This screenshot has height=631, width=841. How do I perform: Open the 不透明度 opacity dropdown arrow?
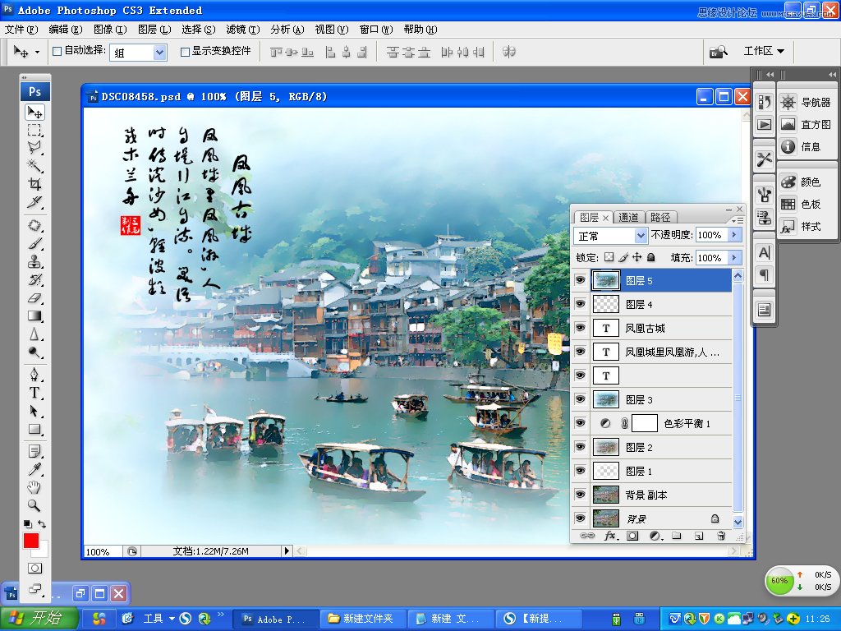(x=733, y=236)
